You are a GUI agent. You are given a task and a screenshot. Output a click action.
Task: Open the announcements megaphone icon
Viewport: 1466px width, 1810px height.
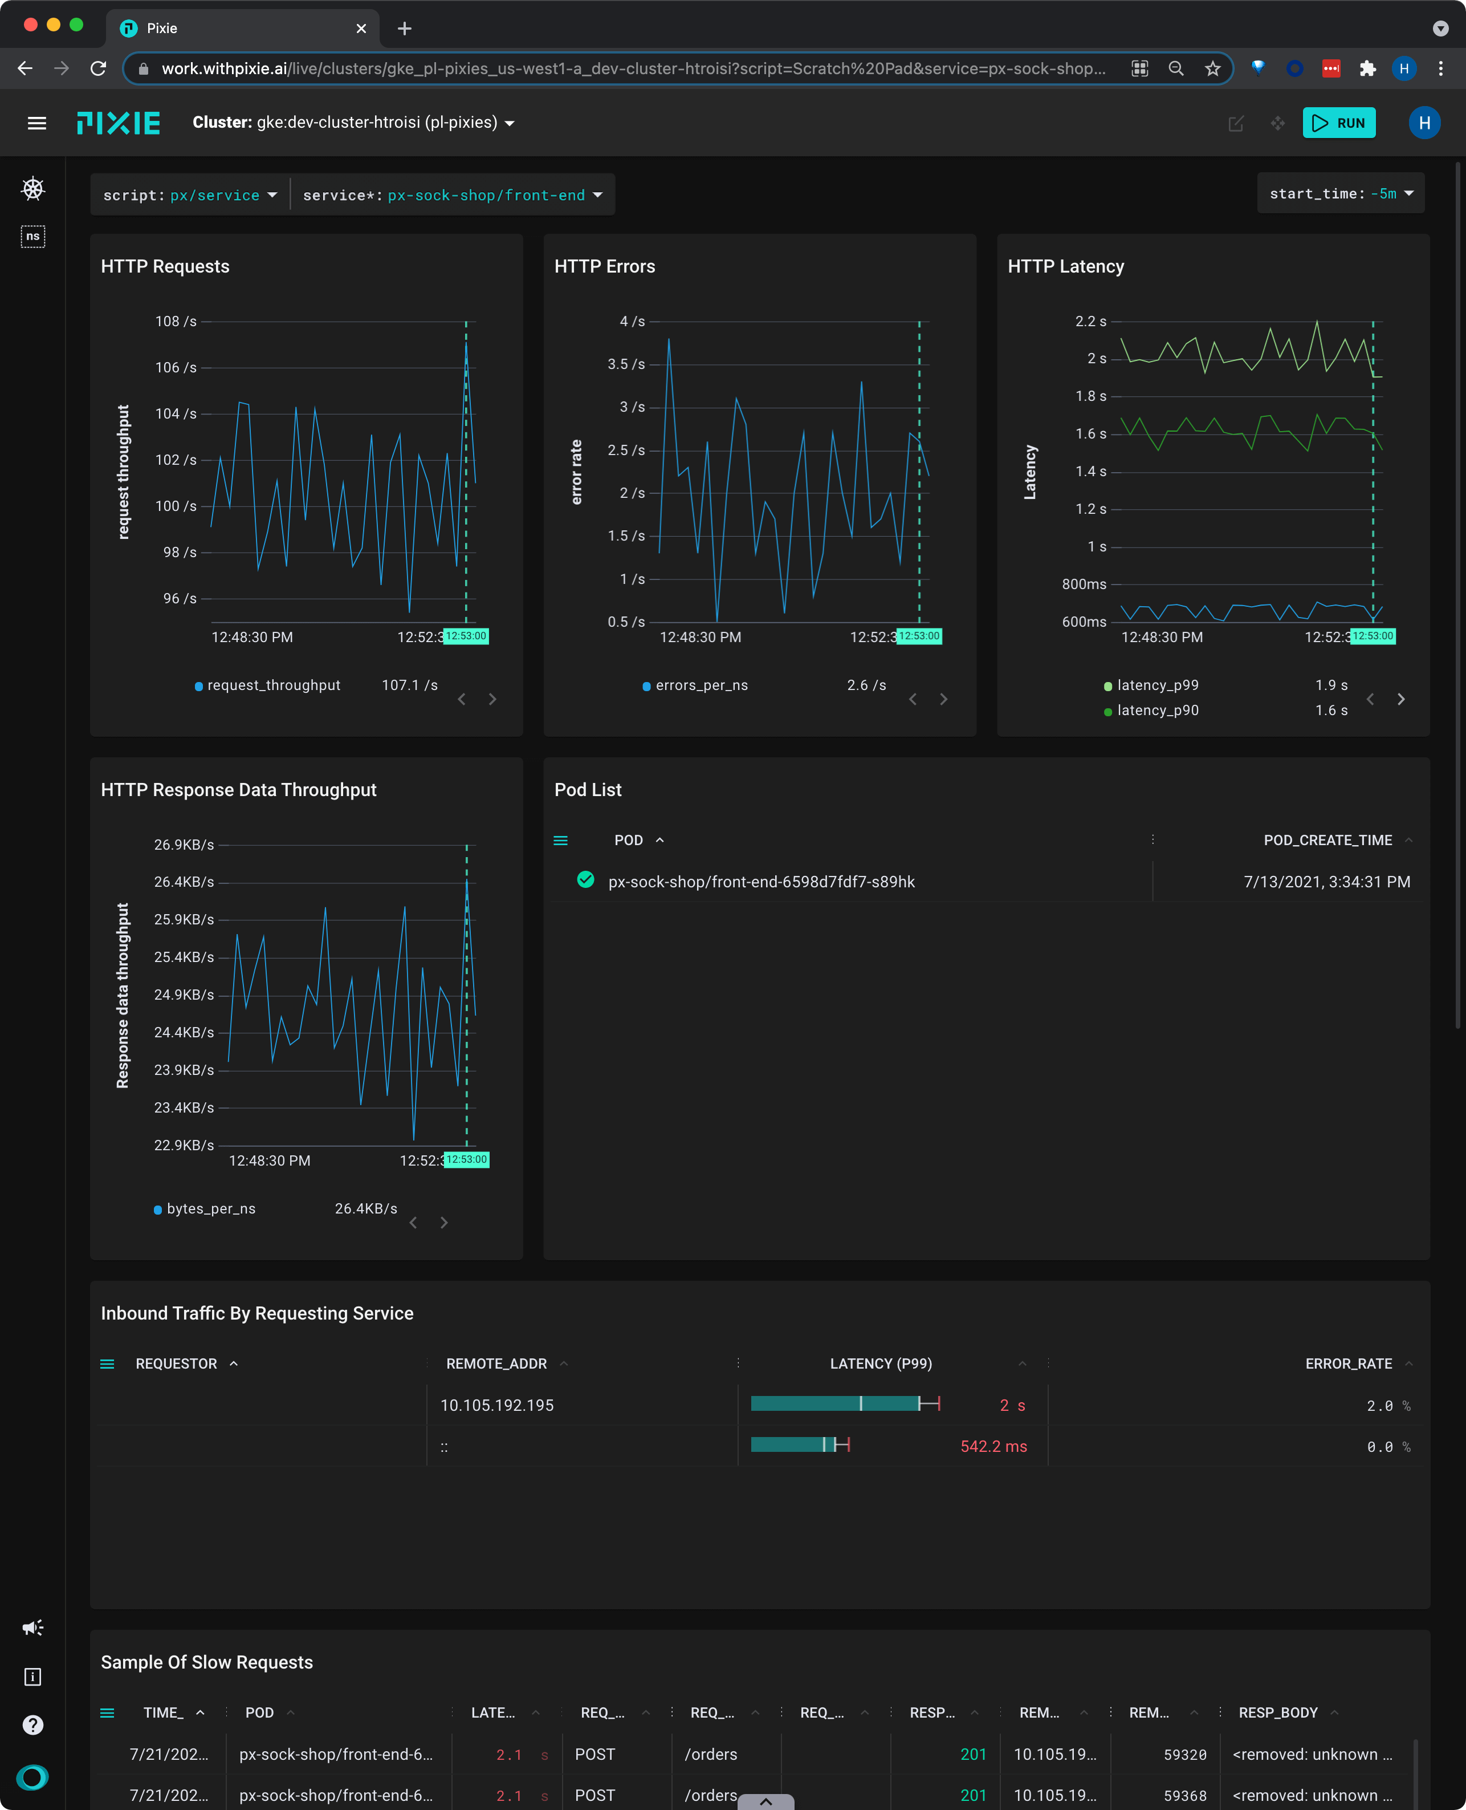[x=33, y=1628]
